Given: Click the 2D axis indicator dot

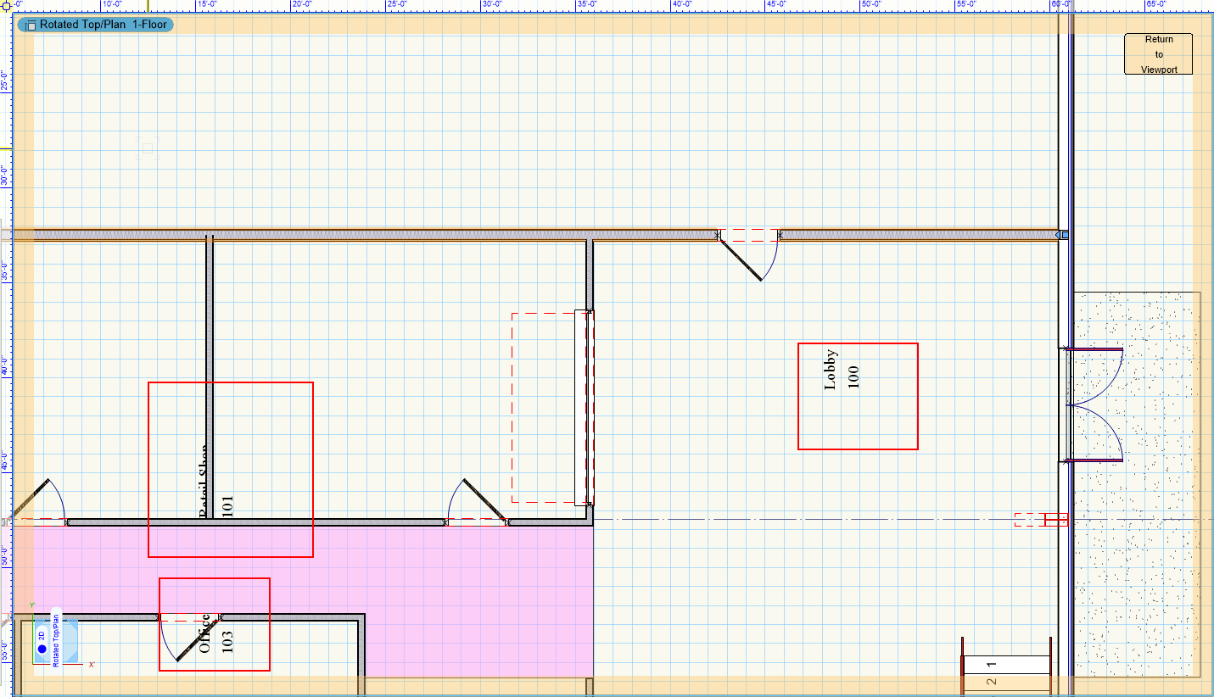Looking at the screenshot, I should (42, 650).
